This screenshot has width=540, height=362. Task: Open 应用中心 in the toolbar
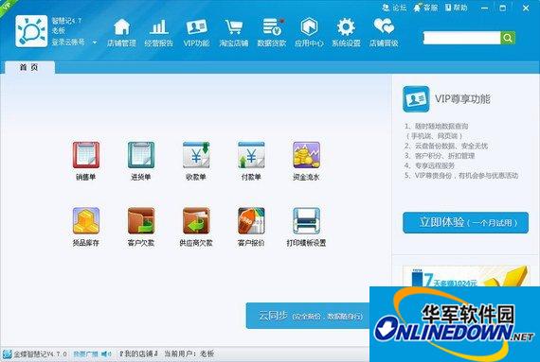(x=309, y=33)
